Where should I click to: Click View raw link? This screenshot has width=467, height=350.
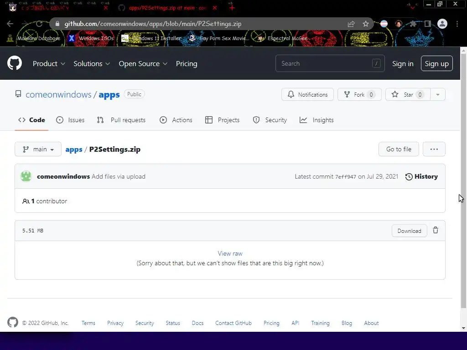230,253
